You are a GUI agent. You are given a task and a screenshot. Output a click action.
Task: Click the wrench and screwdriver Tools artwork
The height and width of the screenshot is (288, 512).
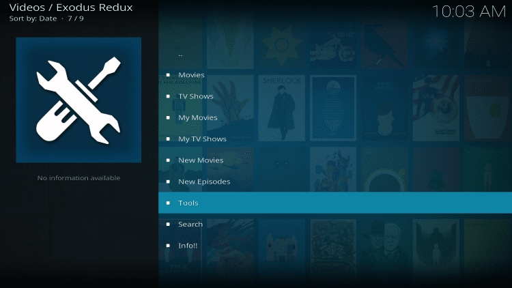79,100
